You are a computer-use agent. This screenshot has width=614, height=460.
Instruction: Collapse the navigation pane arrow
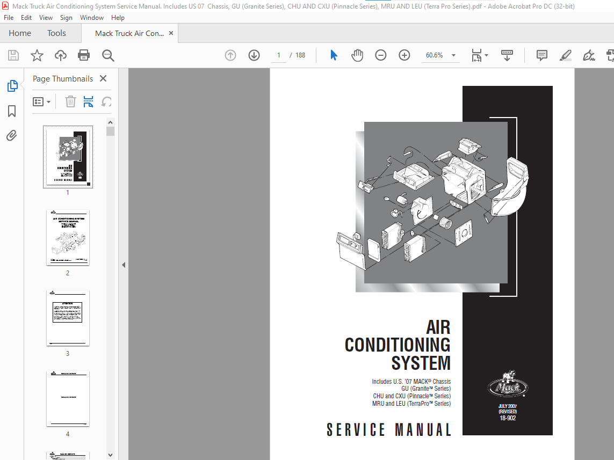coord(124,265)
